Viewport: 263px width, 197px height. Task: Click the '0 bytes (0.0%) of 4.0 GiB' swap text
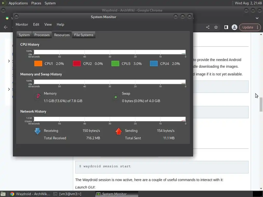click(x=141, y=101)
